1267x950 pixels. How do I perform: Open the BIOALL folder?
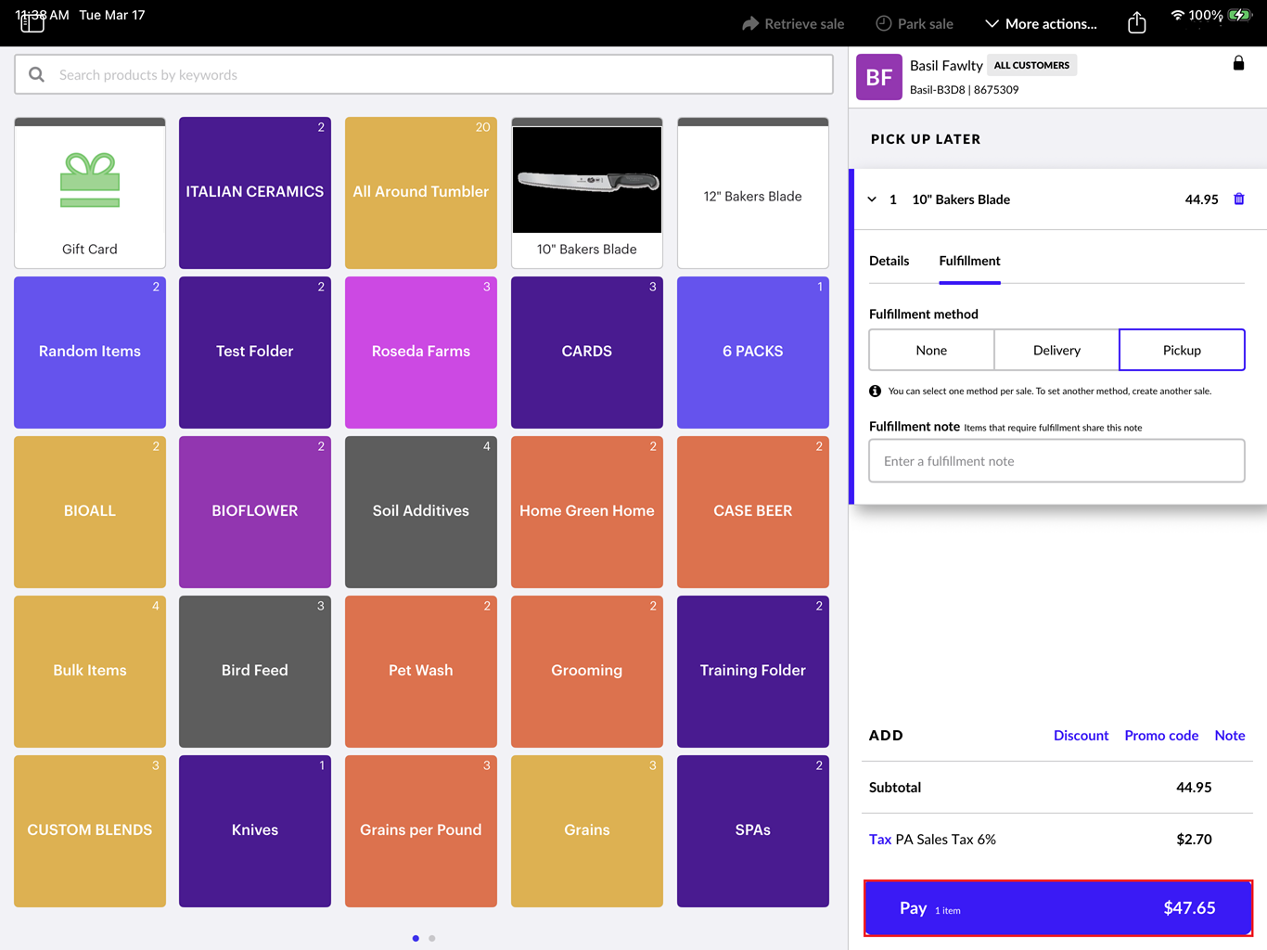click(x=90, y=512)
